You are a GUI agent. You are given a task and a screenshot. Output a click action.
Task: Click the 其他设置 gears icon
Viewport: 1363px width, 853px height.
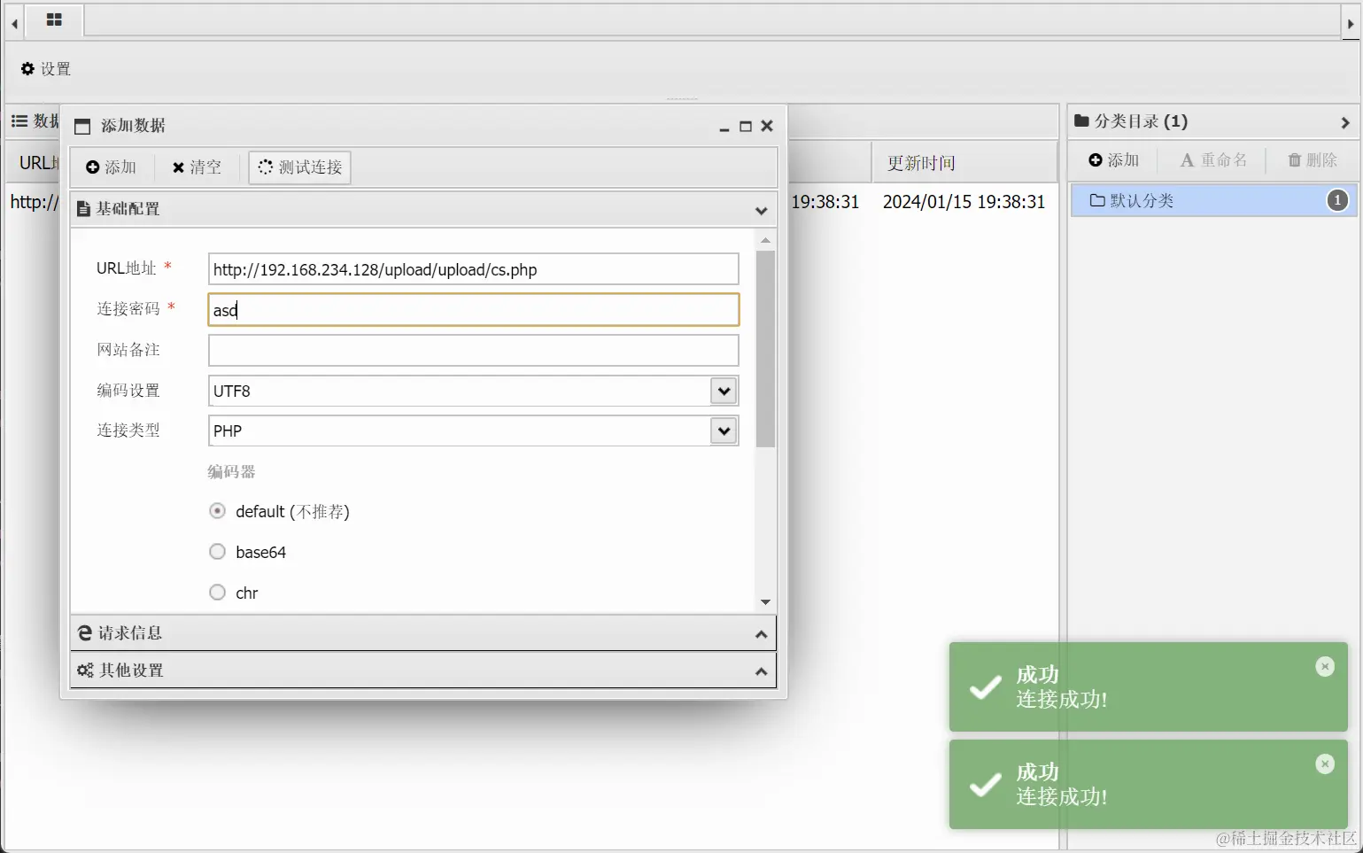point(85,671)
